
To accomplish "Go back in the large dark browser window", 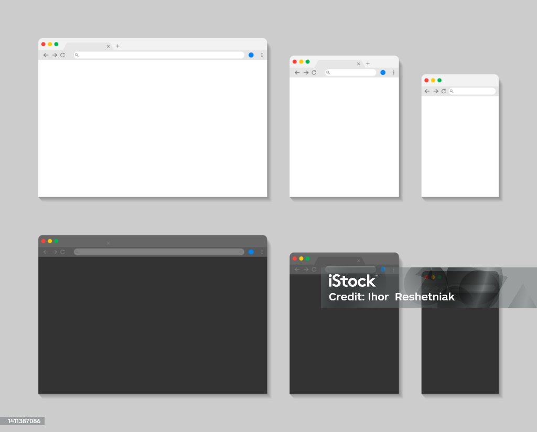I will (46, 252).
